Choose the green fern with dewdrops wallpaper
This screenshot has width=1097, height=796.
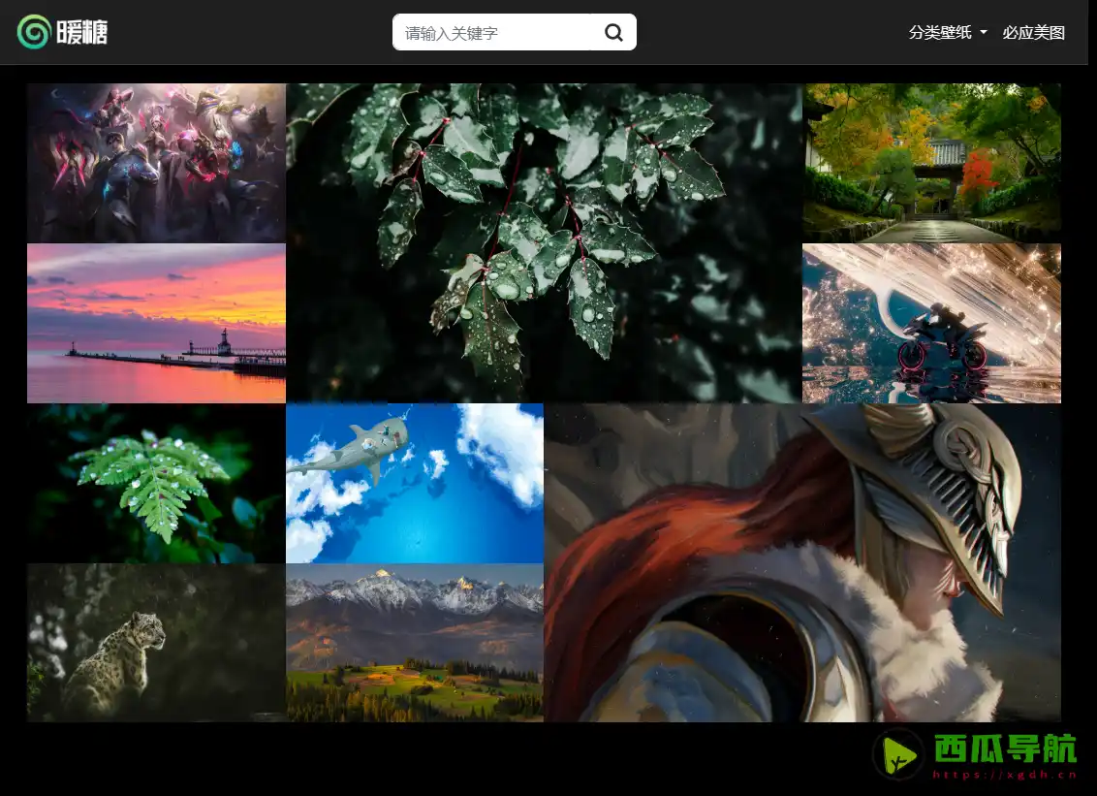pyautogui.click(x=156, y=483)
